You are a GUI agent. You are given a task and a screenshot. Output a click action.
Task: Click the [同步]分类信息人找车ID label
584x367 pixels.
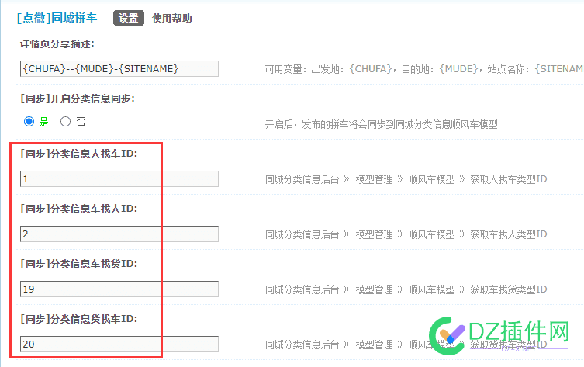(x=79, y=154)
